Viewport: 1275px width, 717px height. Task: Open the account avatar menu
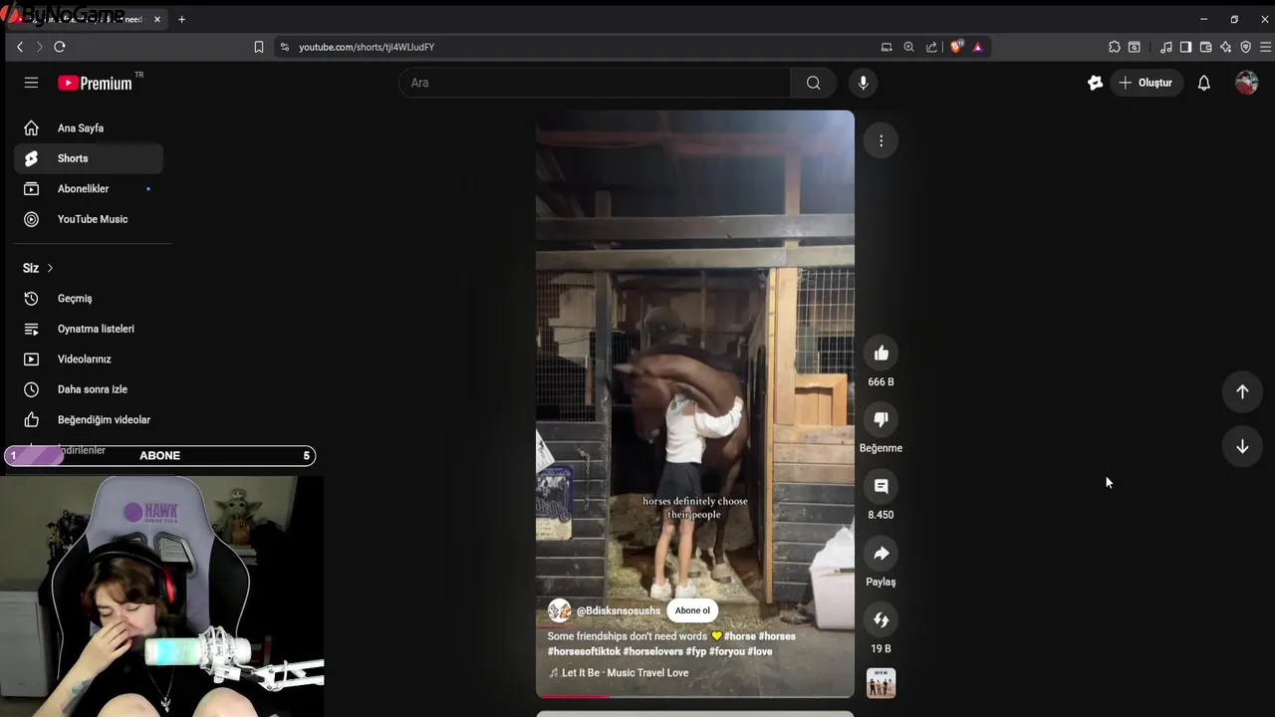[1246, 83]
